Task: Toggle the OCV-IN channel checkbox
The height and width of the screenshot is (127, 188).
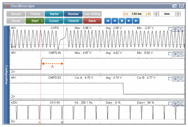Action: tap(170, 104)
